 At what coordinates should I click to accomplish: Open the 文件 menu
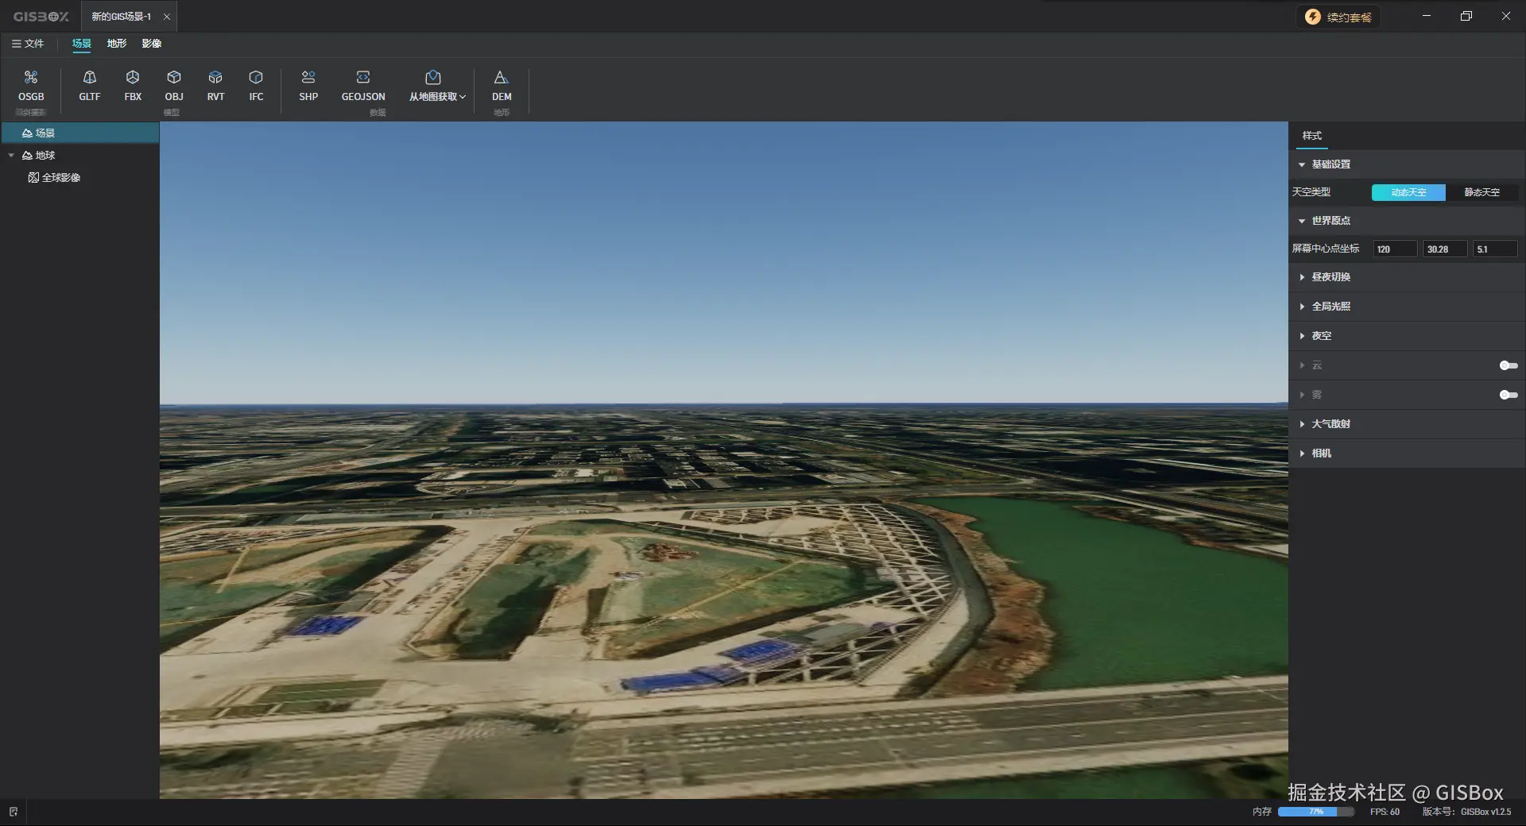pyautogui.click(x=28, y=44)
